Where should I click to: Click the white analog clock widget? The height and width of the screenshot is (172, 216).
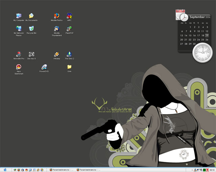[202, 52]
